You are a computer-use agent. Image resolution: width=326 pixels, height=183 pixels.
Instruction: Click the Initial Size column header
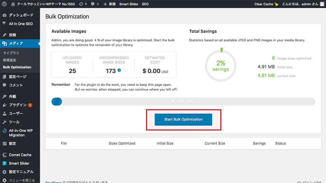pyautogui.click(x=165, y=143)
